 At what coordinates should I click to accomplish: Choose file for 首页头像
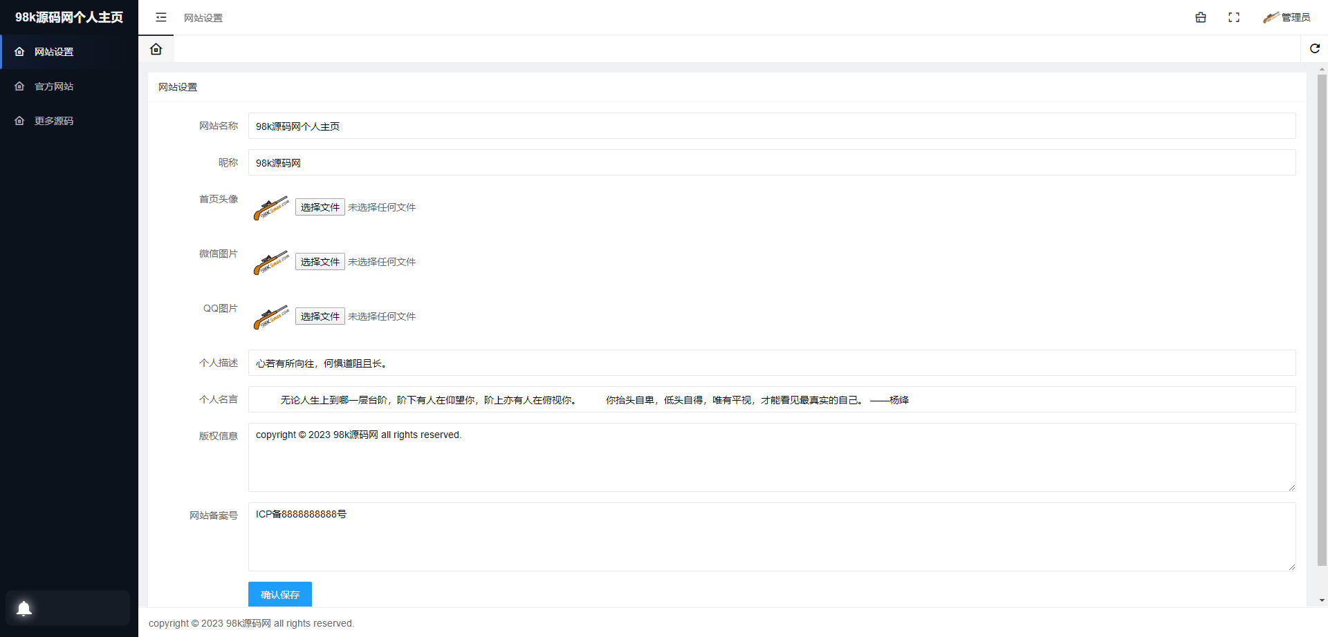click(320, 207)
